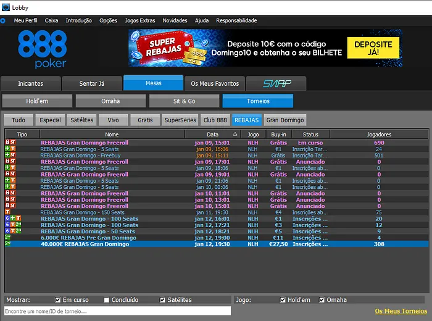Enable the Concluído checkbox
The image size is (432, 321).
[x=106, y=300]
